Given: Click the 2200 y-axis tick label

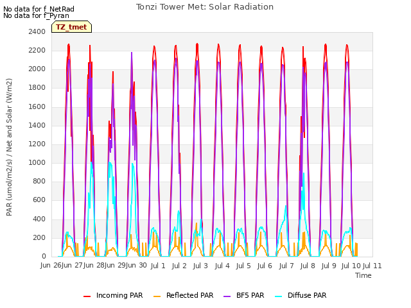Looking at the screenshot, I should click(37, 50).
